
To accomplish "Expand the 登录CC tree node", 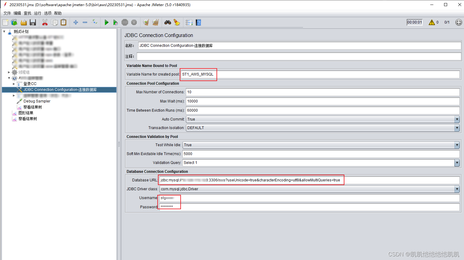I will [x=14, y=84].
